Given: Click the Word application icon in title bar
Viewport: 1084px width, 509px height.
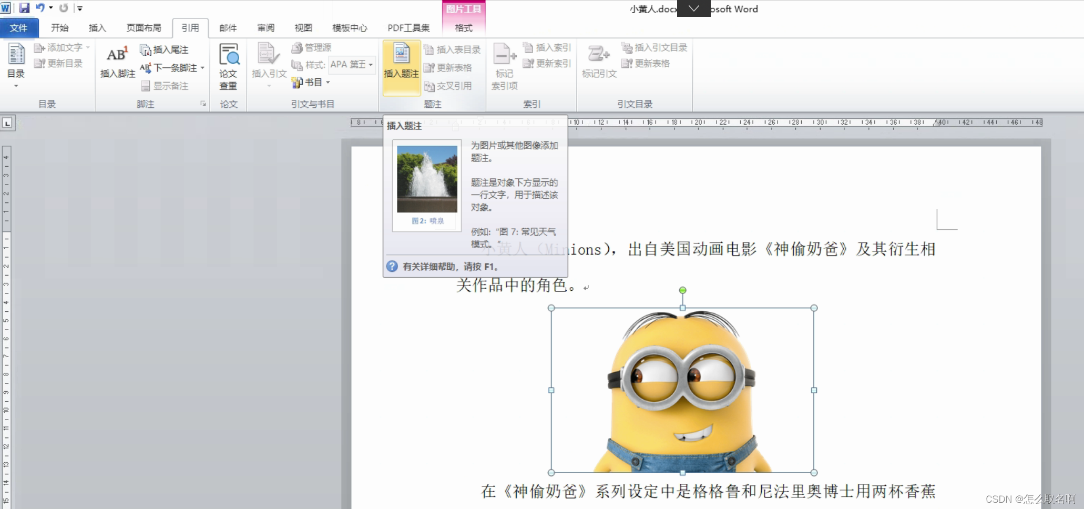Looking at the screenshot, I should click(6, 8).
